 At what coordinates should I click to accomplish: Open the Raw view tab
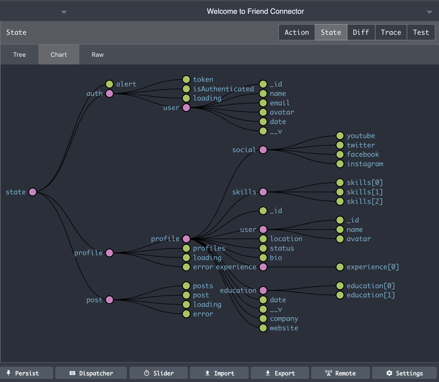pyautogui.click(x=98, y=54)
